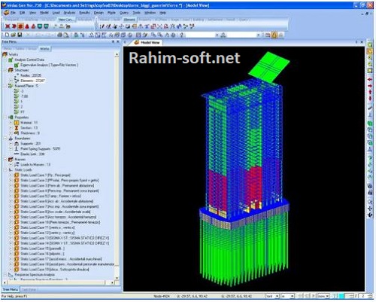Open the force unit dropdown in status bar

click(x=277, y=296)
